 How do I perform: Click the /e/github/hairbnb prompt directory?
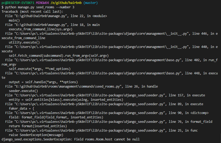(x=66, y=3)
